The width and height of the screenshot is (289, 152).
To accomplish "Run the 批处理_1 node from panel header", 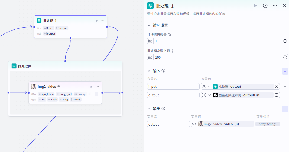I will (x=255, y=6).
